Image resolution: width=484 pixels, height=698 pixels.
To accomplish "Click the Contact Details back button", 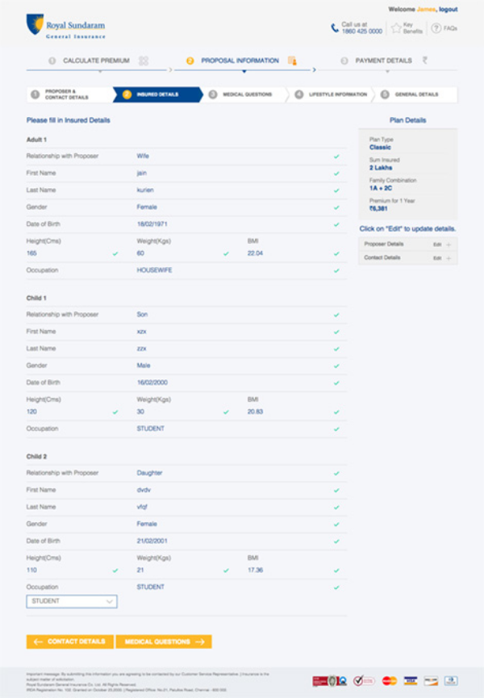I will coord(70,642).
